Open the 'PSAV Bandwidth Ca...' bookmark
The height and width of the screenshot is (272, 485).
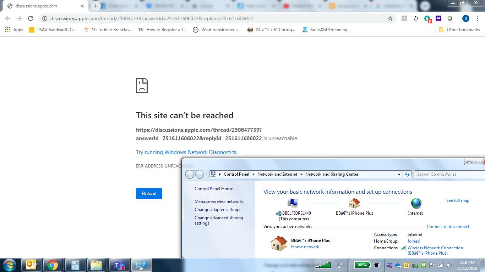click(x=53, y=30)
